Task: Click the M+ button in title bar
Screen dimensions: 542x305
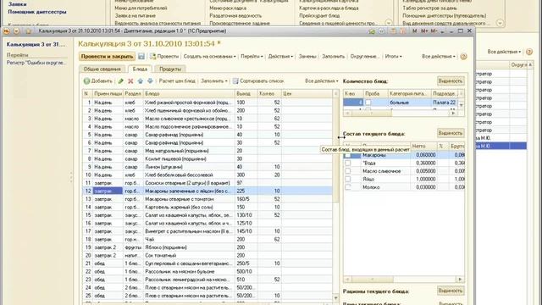Action: tap(424, 31)
